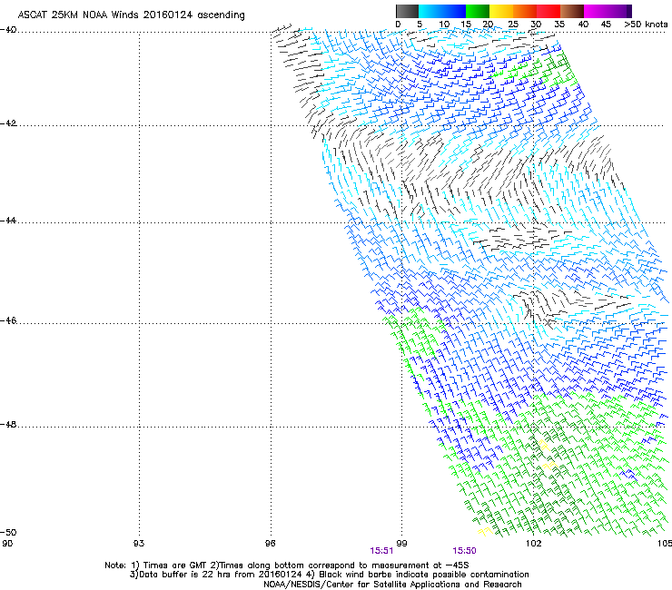Click the '-44' latitude axis label
Viewport: 672px width, 590px height.
click(x=8, y=221)
